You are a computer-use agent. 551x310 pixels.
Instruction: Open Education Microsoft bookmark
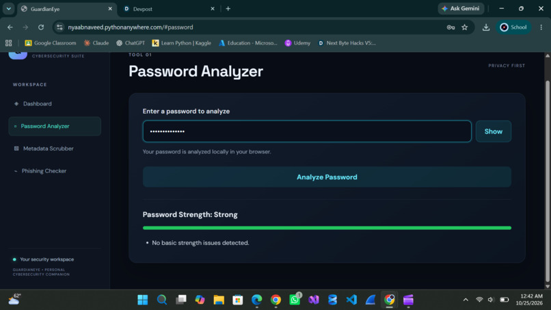pyautogui.click(x=248, y=43)
